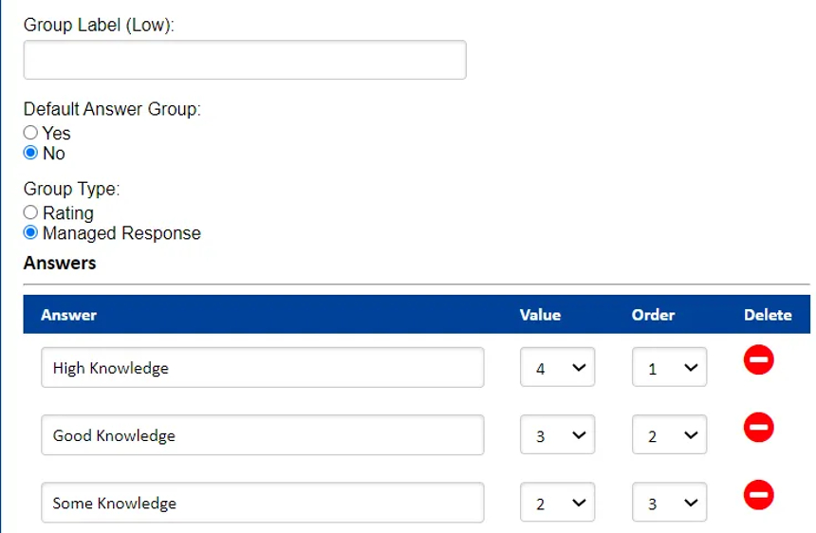
Task: Focus the Some Knowledge answer field
Action: click(x=262, y=503)
